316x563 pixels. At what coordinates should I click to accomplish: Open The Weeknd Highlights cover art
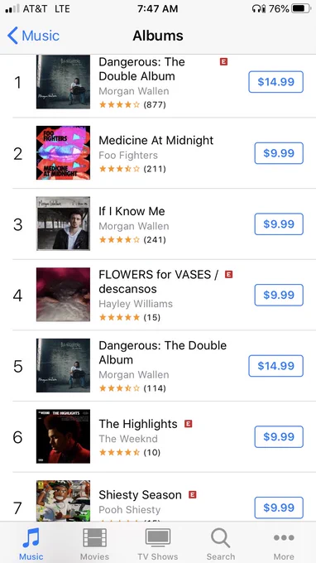coord(63,436)
